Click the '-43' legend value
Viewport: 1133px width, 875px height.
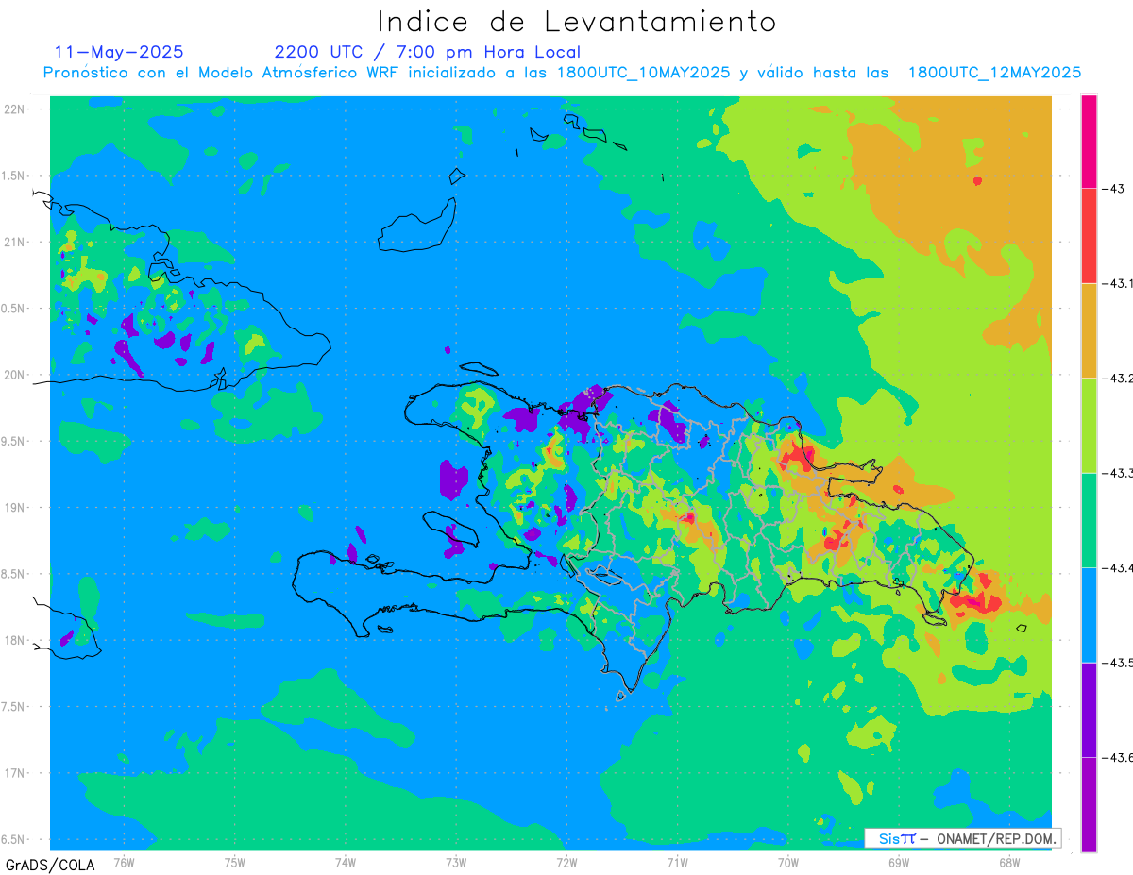pos(1113,189)
